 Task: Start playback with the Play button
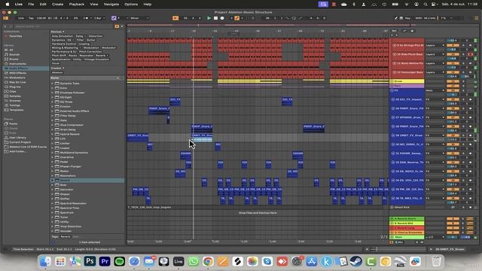[209, 18]
